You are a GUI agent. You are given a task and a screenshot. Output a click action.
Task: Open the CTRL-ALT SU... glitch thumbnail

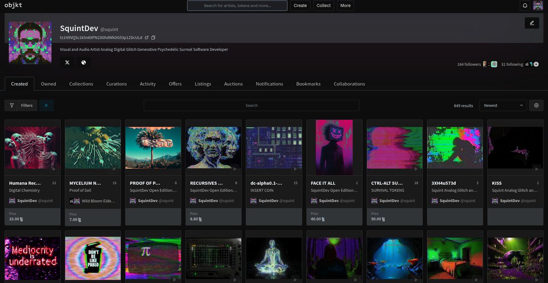[395, 148]
